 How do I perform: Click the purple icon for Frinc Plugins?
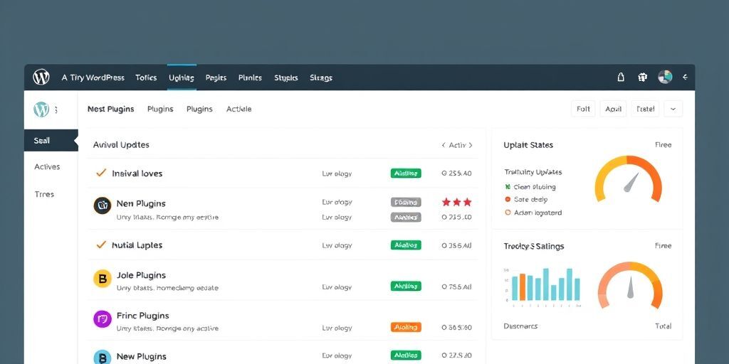point(103,319)
